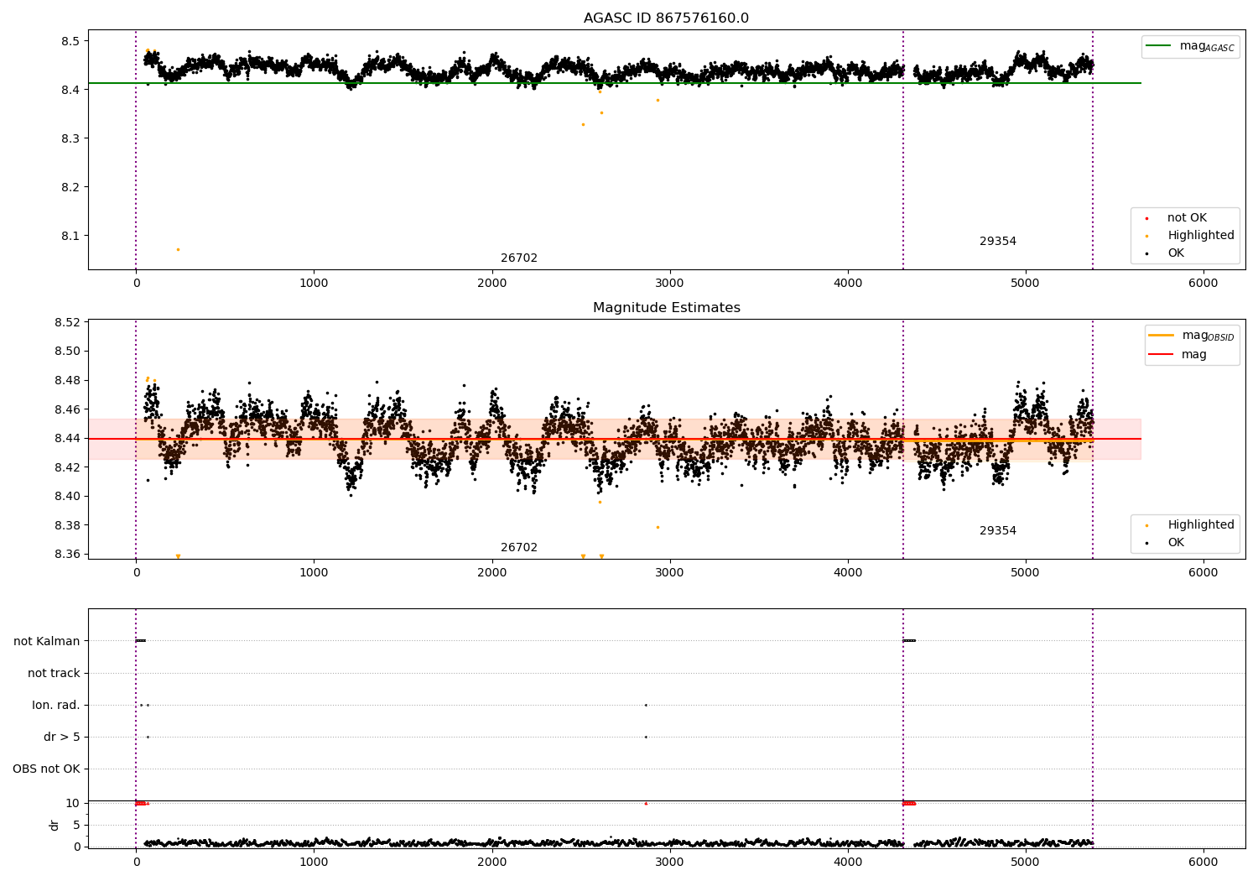This screenshot has width=1258, height=881.
Task: Select the green mag AGASC legend entry
Action: pyautogui.click(x=1190, y=46)
